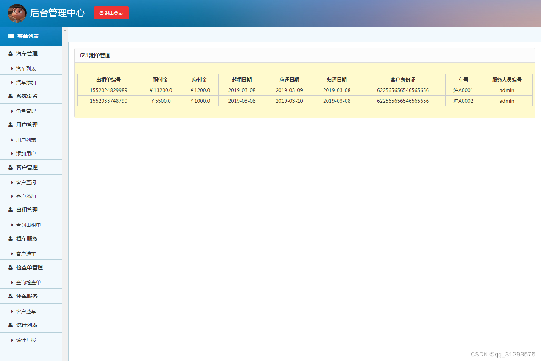Select the 菜单列表 sidebar header
541x361 pixels.
(31, 36)
